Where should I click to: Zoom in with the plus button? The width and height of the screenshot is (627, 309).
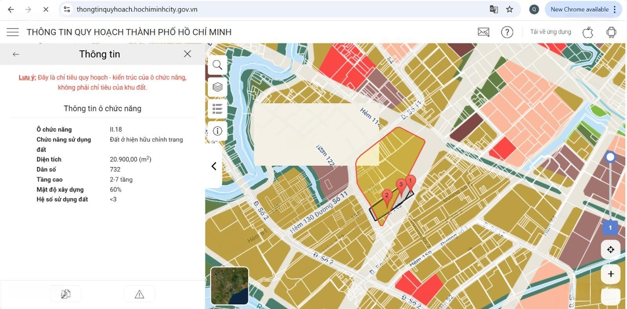(610, 274)
